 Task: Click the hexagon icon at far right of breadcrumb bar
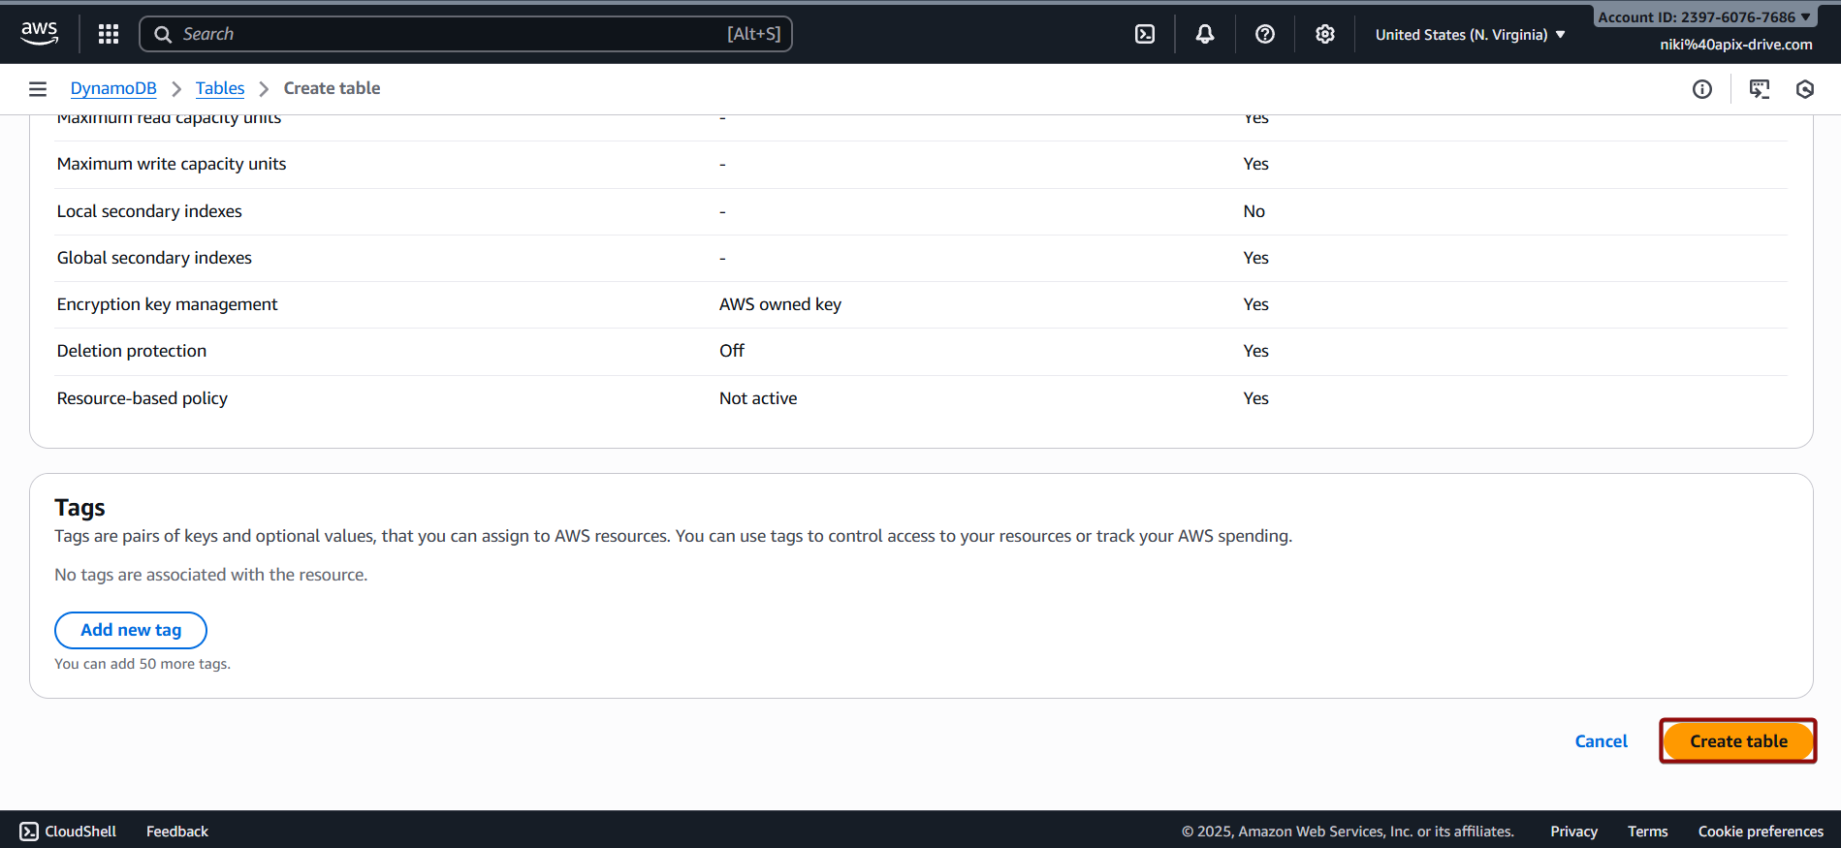[1805, 89]
